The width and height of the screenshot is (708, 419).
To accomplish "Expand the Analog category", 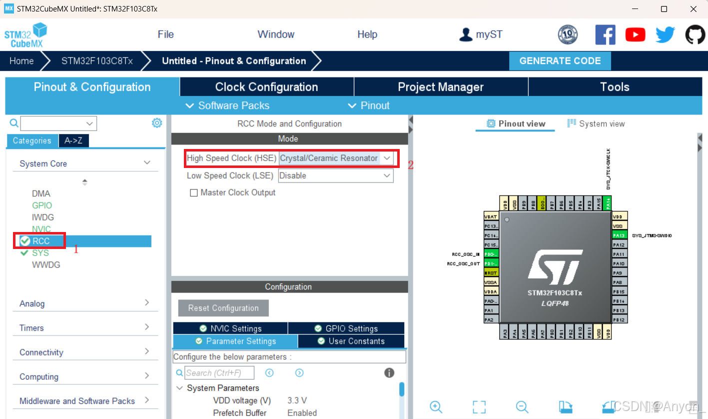I will pos(147,302).
